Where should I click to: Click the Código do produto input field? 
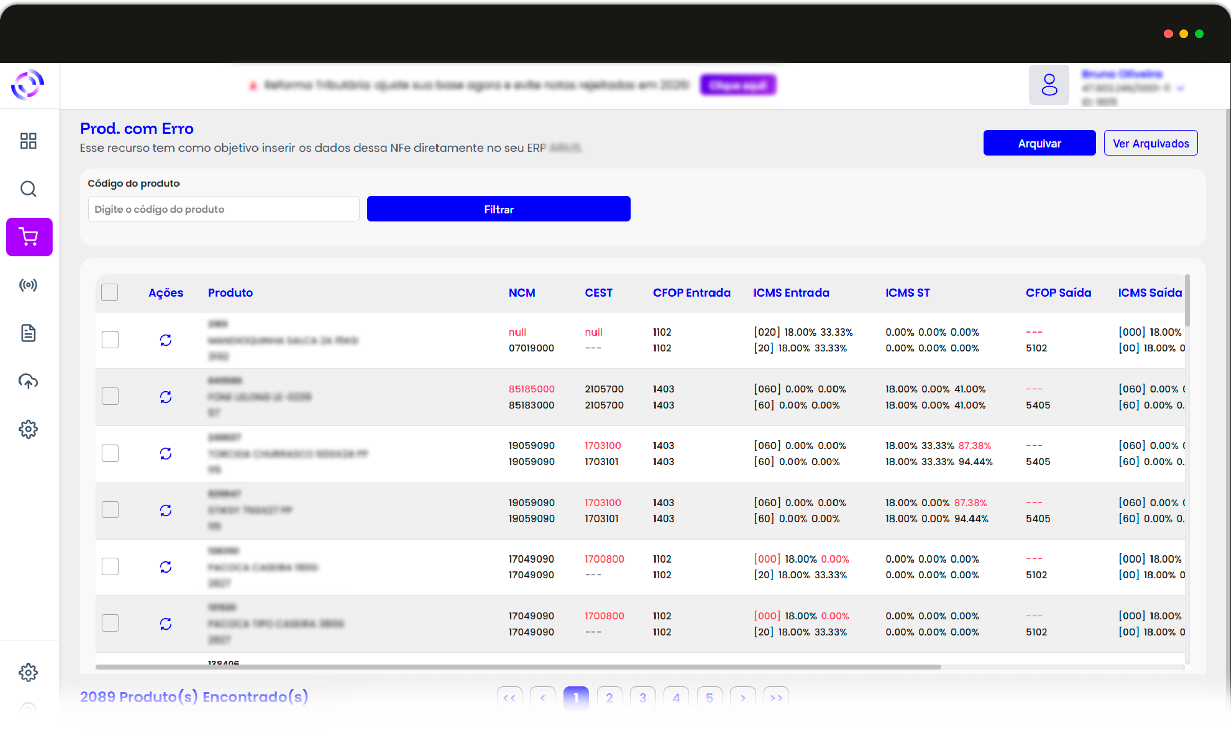pos(223,209)
